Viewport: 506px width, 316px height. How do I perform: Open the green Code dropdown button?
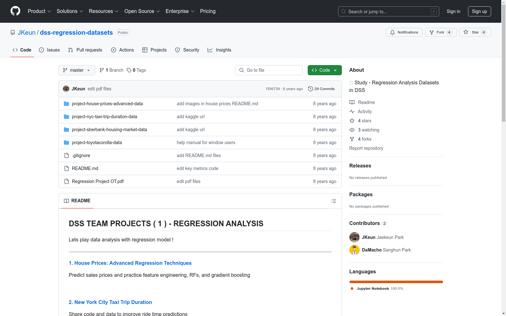point(324,70)
